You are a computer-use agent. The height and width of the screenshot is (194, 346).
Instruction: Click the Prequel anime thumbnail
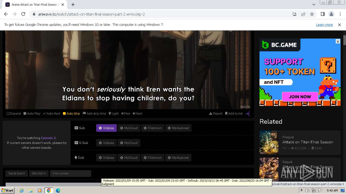(269, 142)
